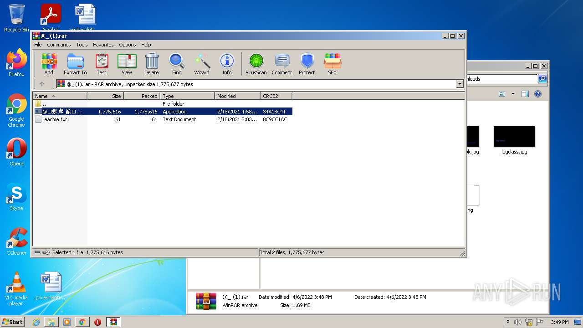Screen dimensions: 583x328
Task: Open the Options menu
Action: (128, 45)
